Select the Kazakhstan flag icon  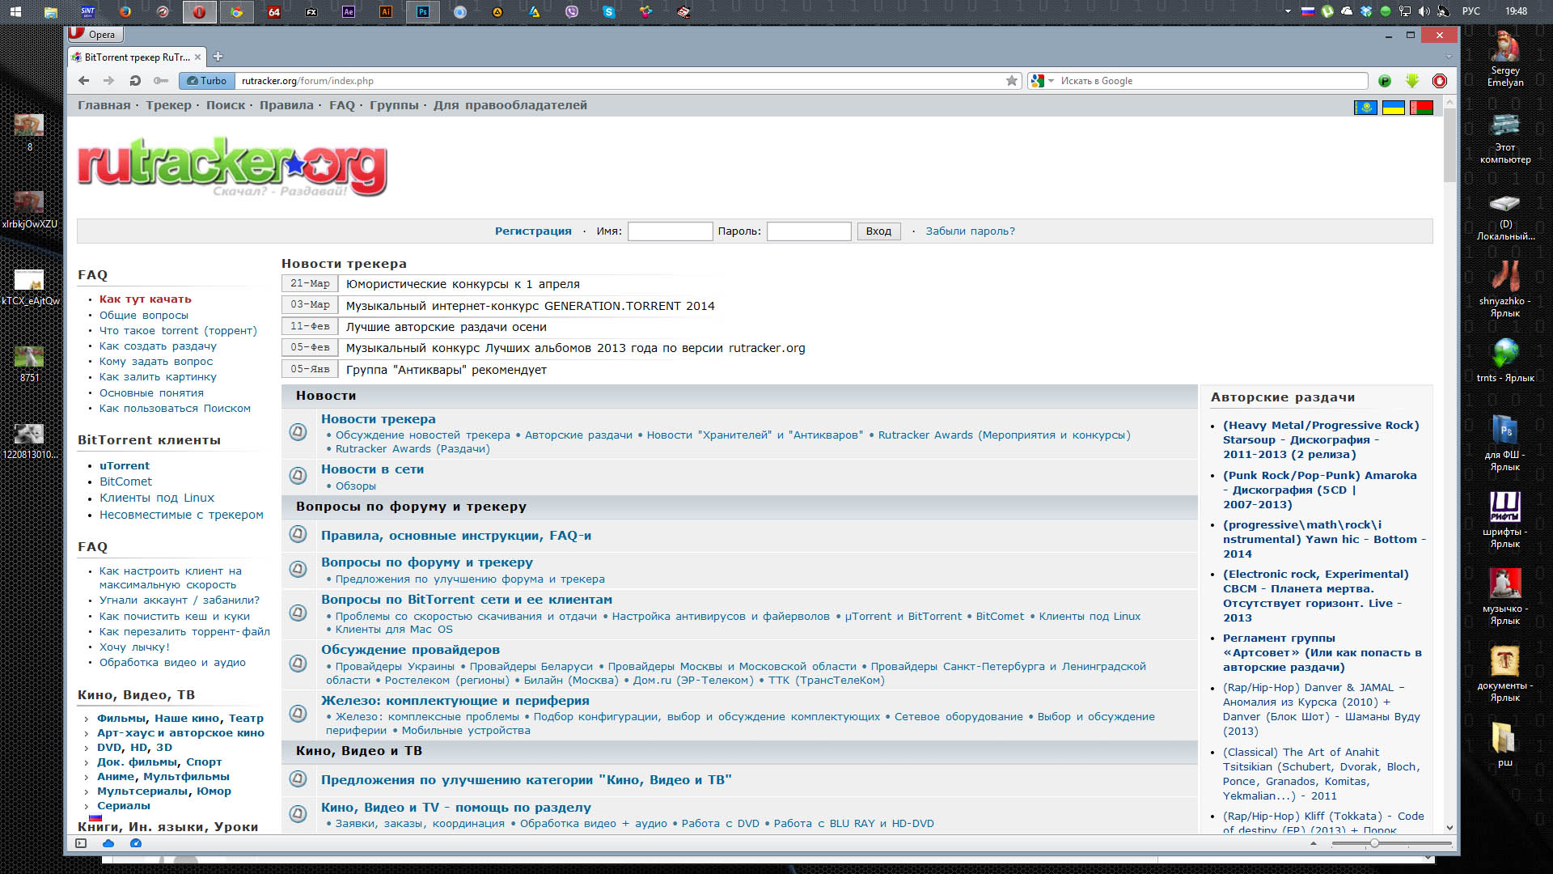click(1365, 108)
